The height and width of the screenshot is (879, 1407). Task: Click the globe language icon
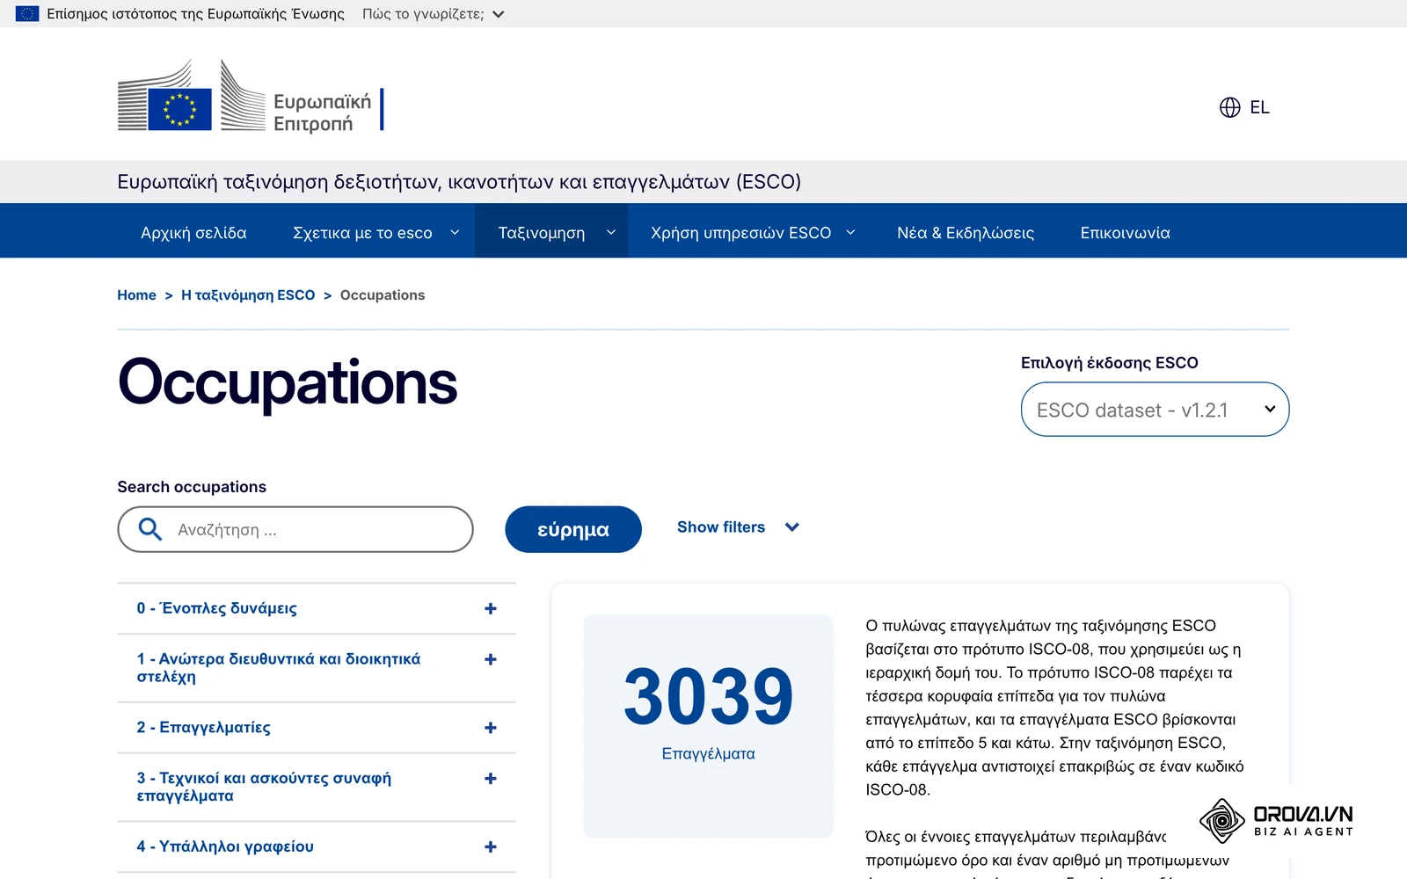pyautogui.click(x=1229, y=107)
